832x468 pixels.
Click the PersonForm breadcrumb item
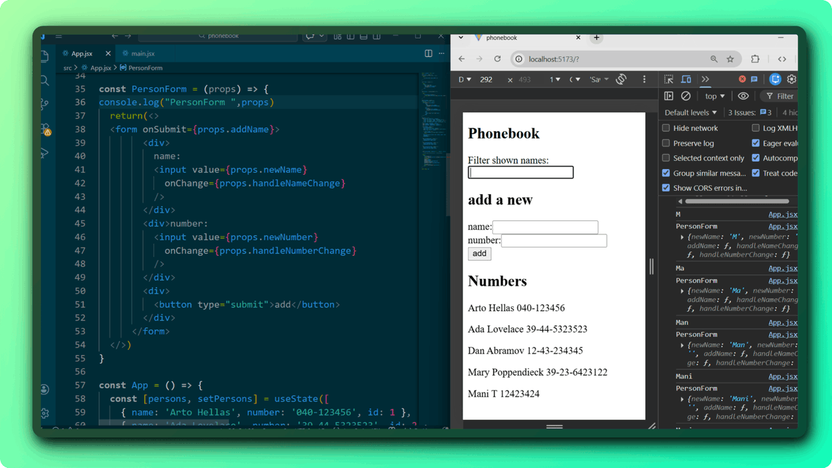tap(141, 68)
